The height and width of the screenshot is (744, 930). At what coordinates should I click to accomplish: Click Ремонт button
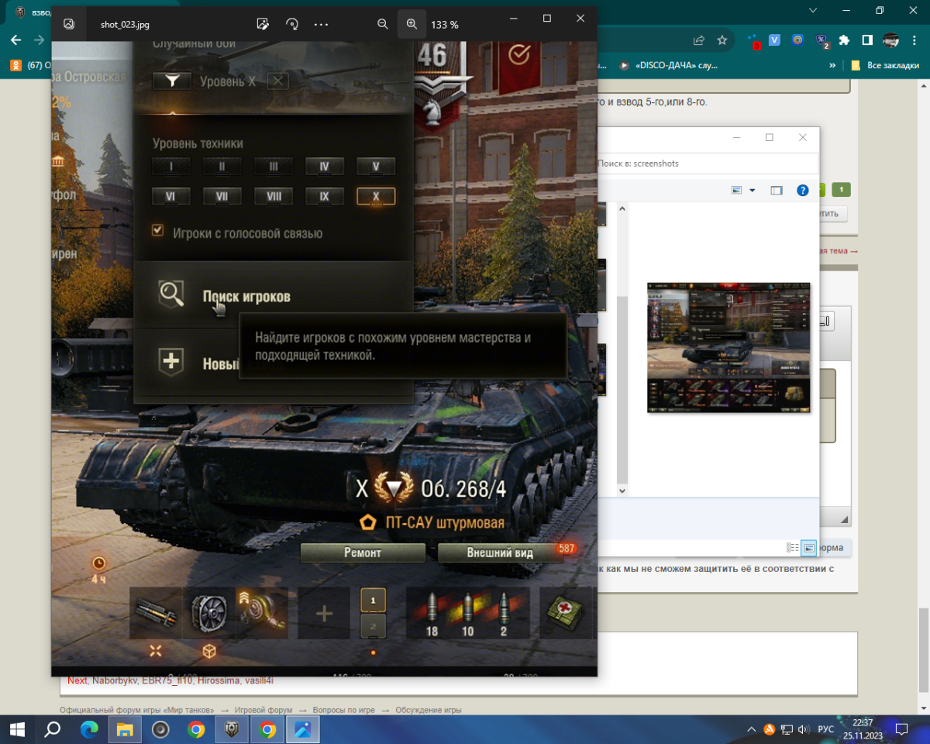[x=363, y=553]
